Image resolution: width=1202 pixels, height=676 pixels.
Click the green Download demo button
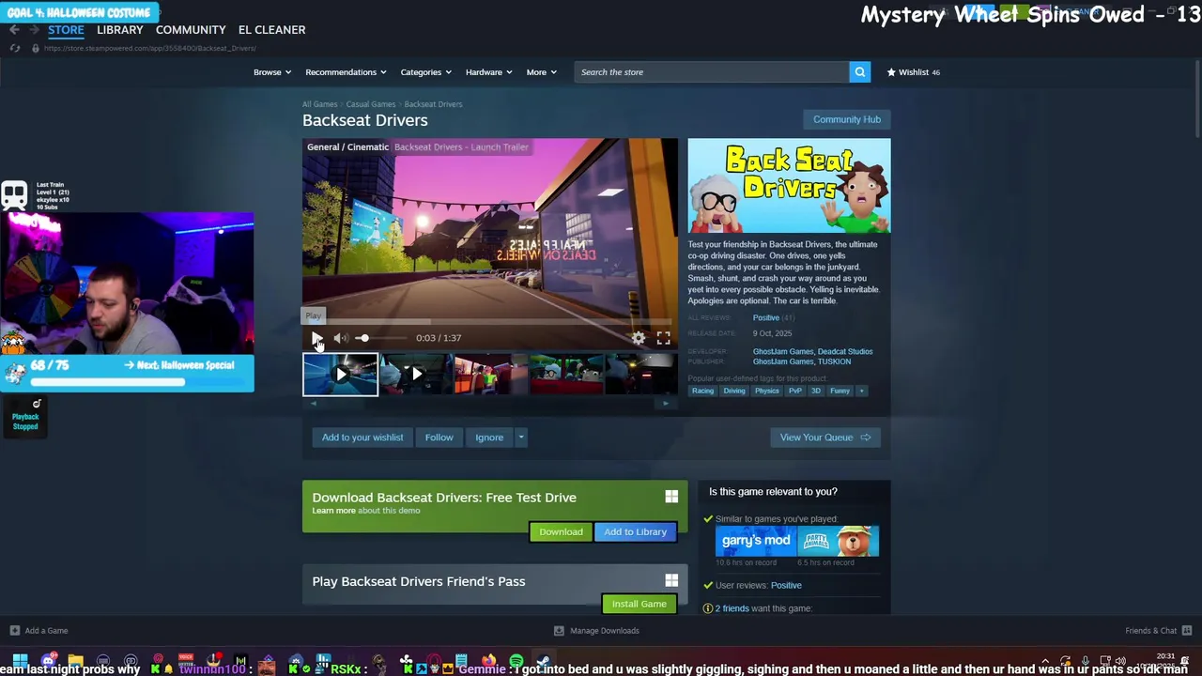[x=561, y=531]
